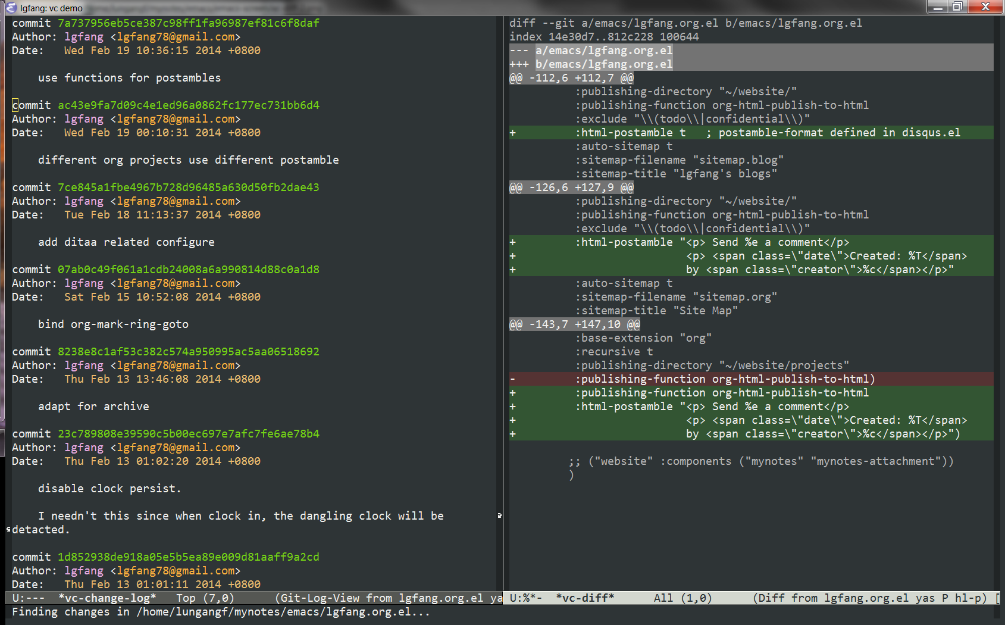Minimize the lgfang: vc demo window
This screenshot has height=625, width=1005.
[938, 7]
